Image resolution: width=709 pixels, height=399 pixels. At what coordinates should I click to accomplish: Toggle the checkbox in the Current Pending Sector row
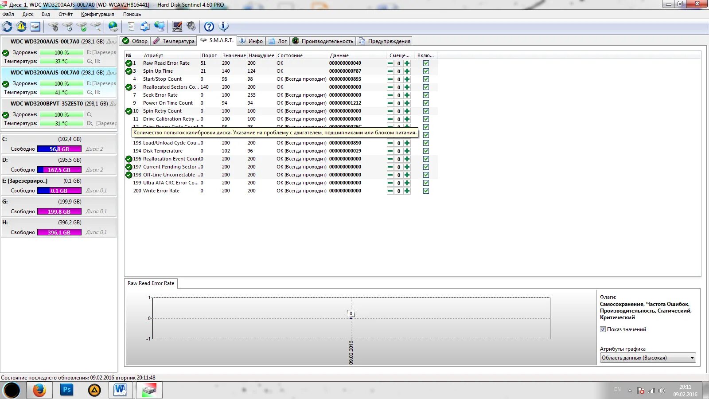click(x=426, y=167)
